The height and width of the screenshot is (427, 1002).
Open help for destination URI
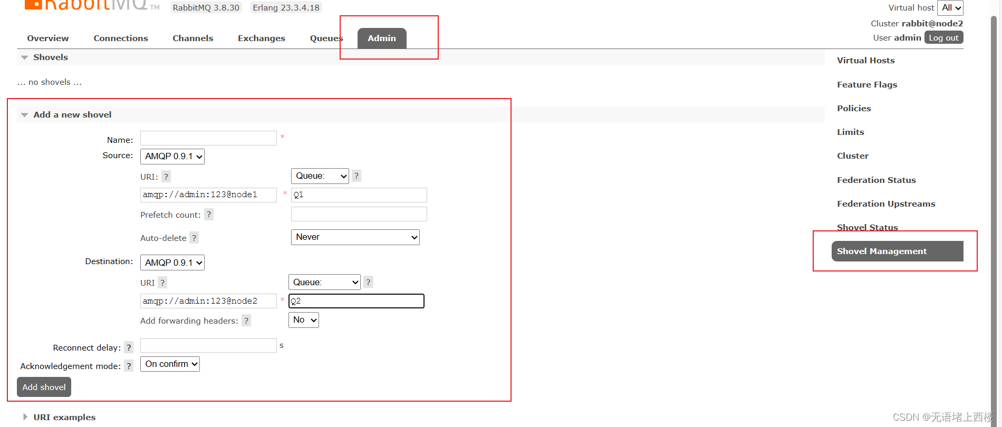click(x=162, y=283)
